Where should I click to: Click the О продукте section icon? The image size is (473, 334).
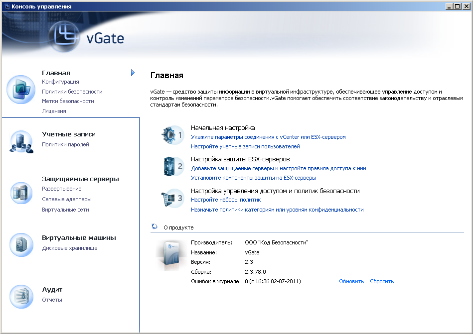(x=155, y=226)
